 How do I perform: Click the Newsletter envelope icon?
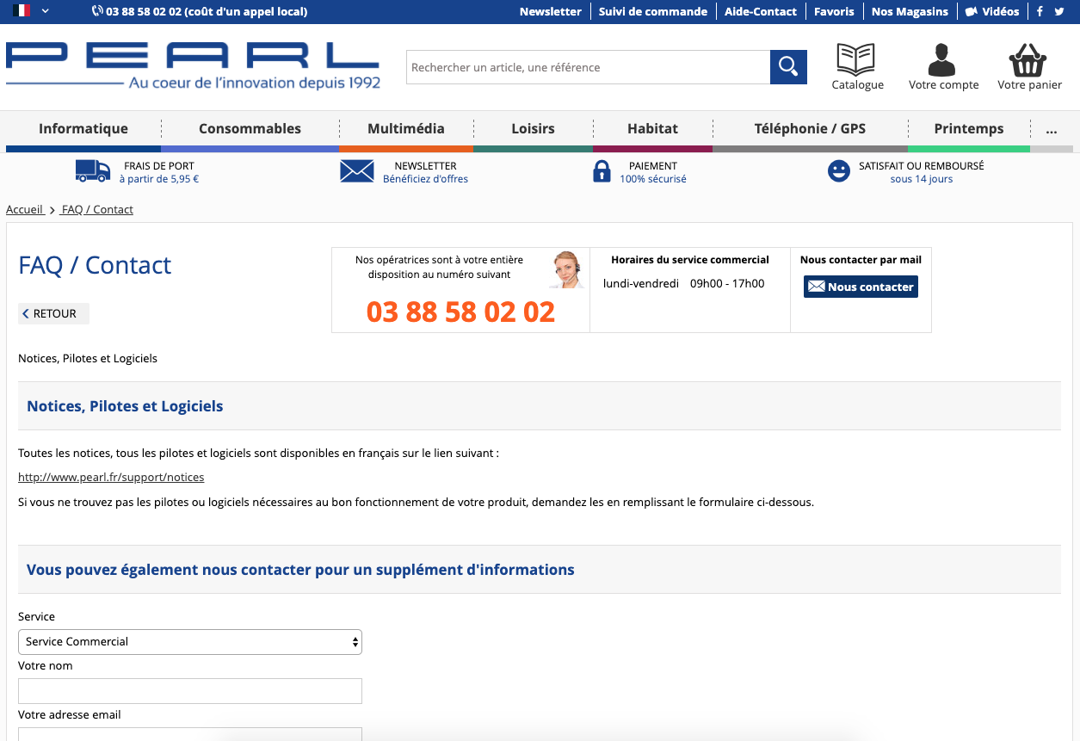click(x=356, y=170)
